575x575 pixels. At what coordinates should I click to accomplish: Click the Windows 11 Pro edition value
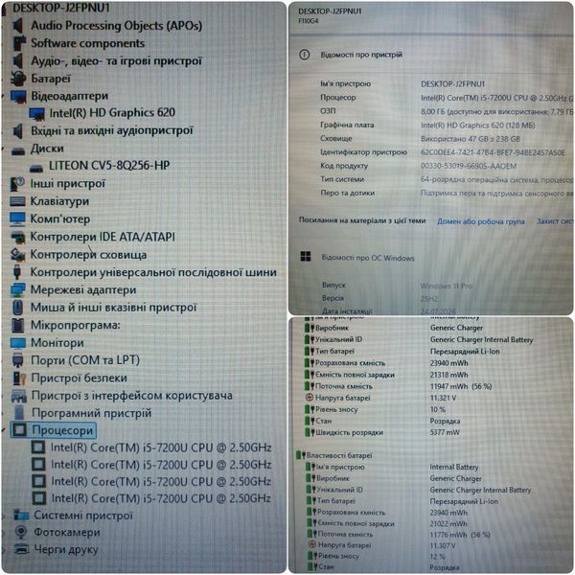click(447, 286)
